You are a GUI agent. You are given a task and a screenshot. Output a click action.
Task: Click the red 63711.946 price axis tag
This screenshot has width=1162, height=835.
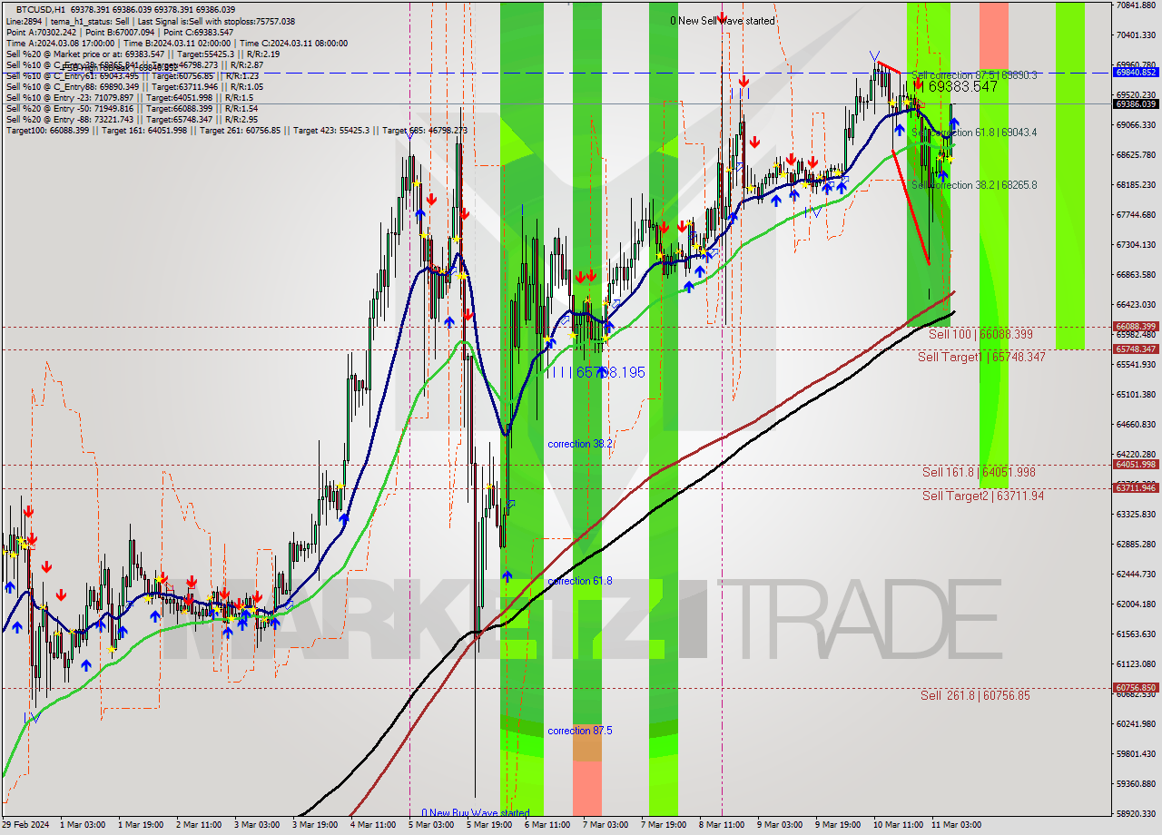pyautogui.click(x=1135, y=488)
